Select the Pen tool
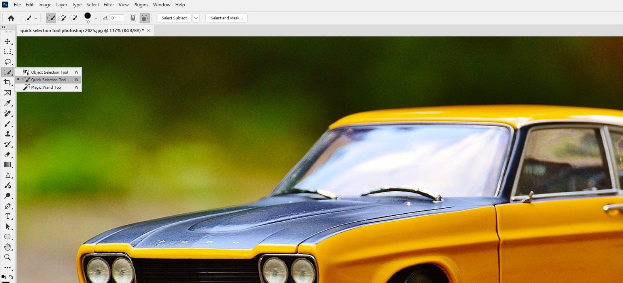Viewport: 623px width, 283px height. point(8,206)
